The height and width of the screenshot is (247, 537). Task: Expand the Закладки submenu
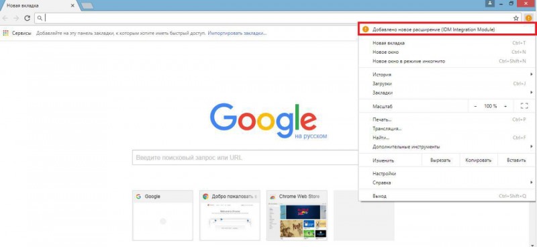pyautogui.click(x=447, y=93)
